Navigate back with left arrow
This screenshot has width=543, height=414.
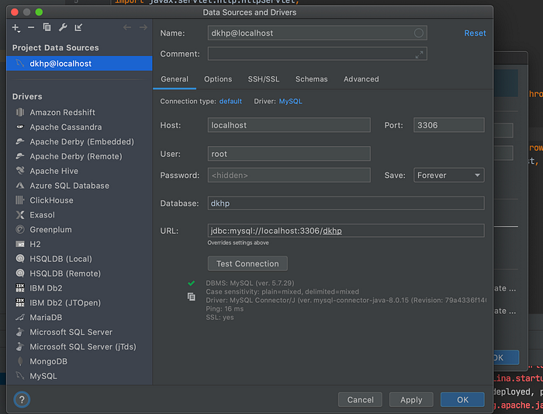127,27
